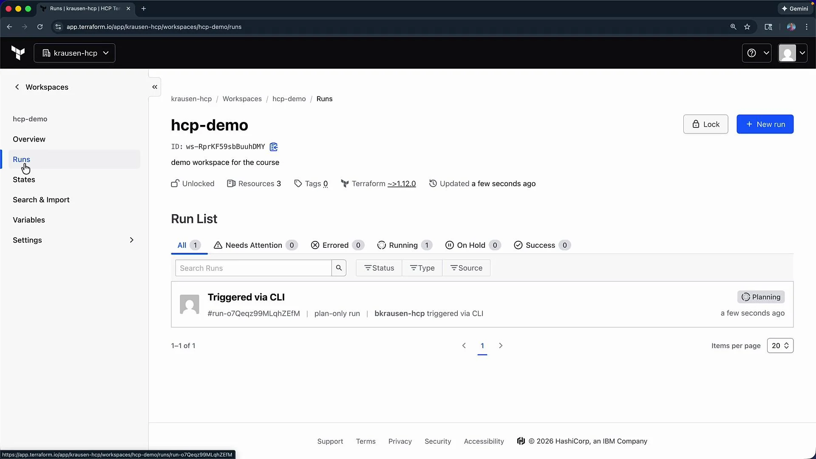
Task: Click the search magnifier button
Action: [339, 268]
